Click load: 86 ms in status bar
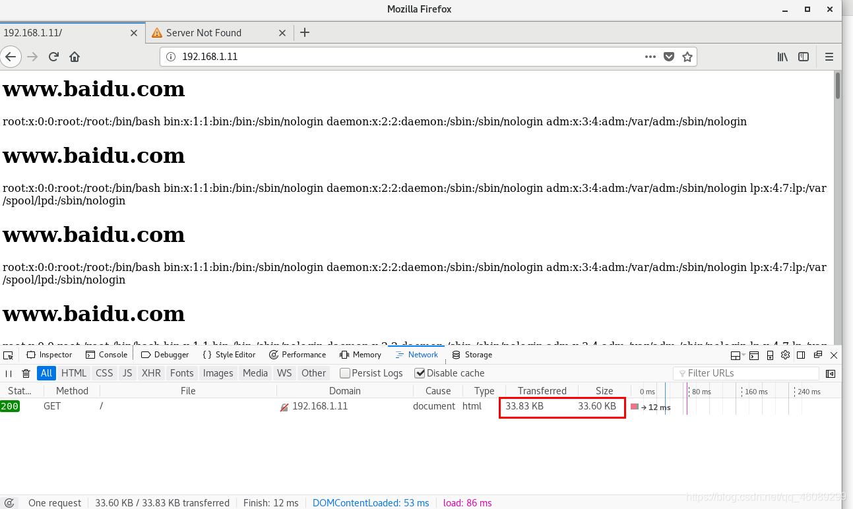This screenshot has height=509, width=853. tap(467, 503)
